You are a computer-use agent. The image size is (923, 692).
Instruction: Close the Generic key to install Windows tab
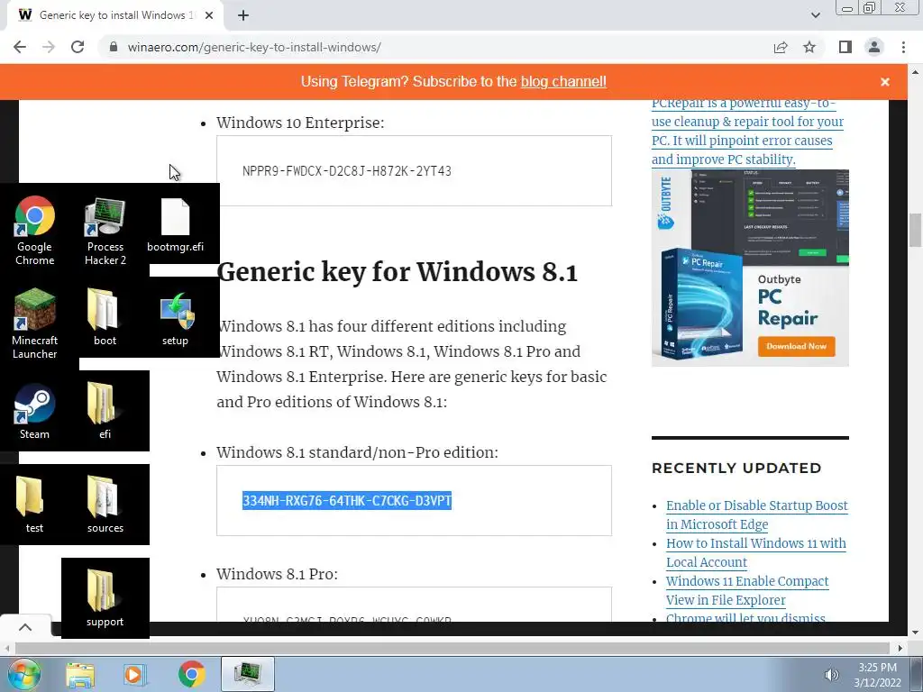pos(209,15)
